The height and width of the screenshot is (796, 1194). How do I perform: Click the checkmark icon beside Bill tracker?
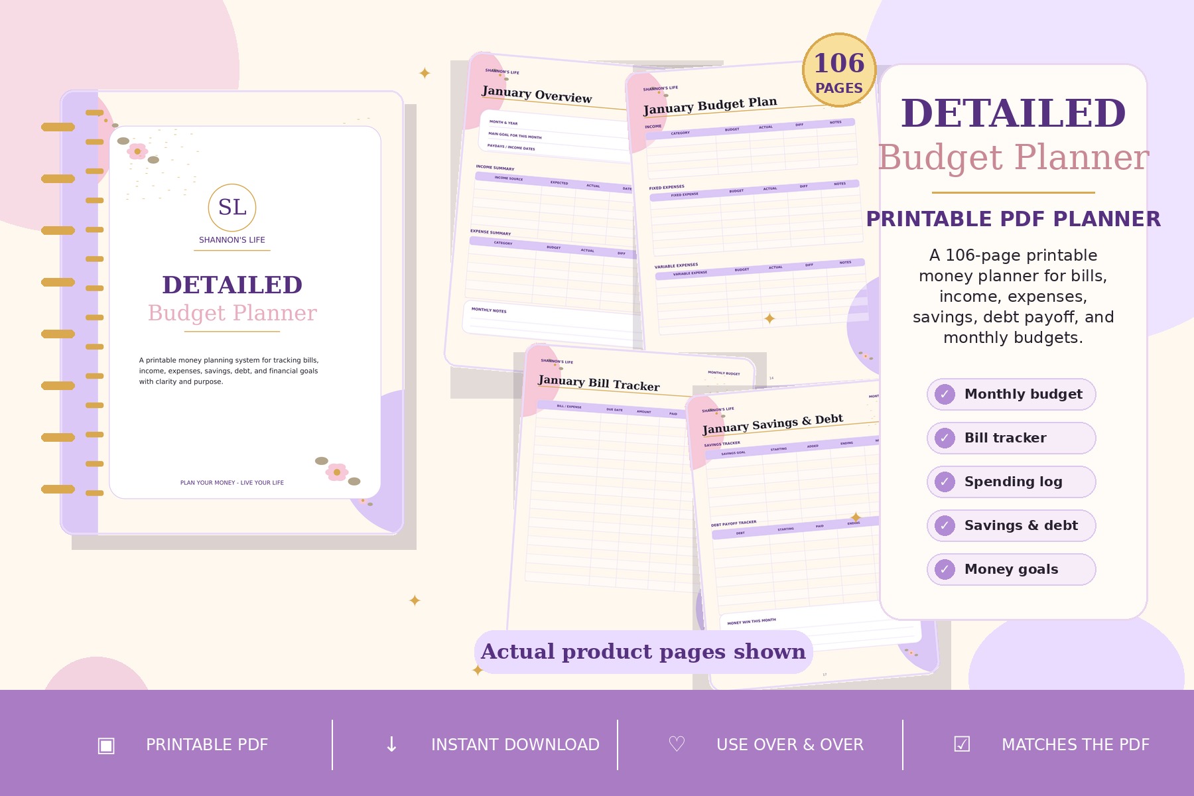tap(945, 438)
